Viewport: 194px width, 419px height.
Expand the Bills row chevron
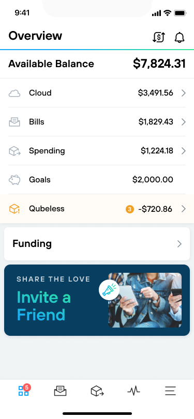184,122
